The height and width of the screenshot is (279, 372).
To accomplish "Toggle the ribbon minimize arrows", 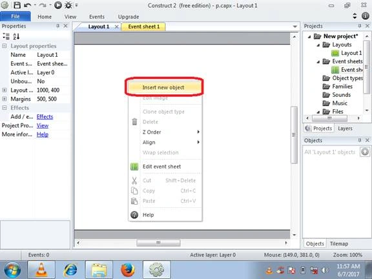I will point(355,16).
